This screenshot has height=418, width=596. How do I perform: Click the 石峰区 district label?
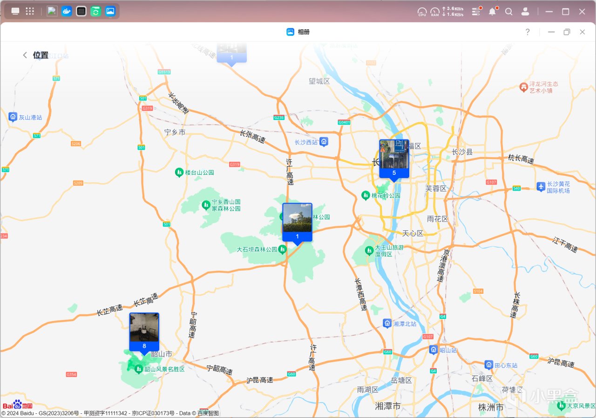click(482, 378)
